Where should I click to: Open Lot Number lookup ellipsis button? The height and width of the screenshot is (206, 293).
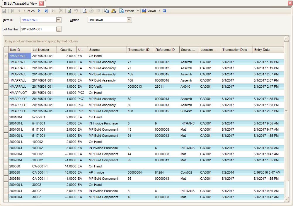(59, 29)
